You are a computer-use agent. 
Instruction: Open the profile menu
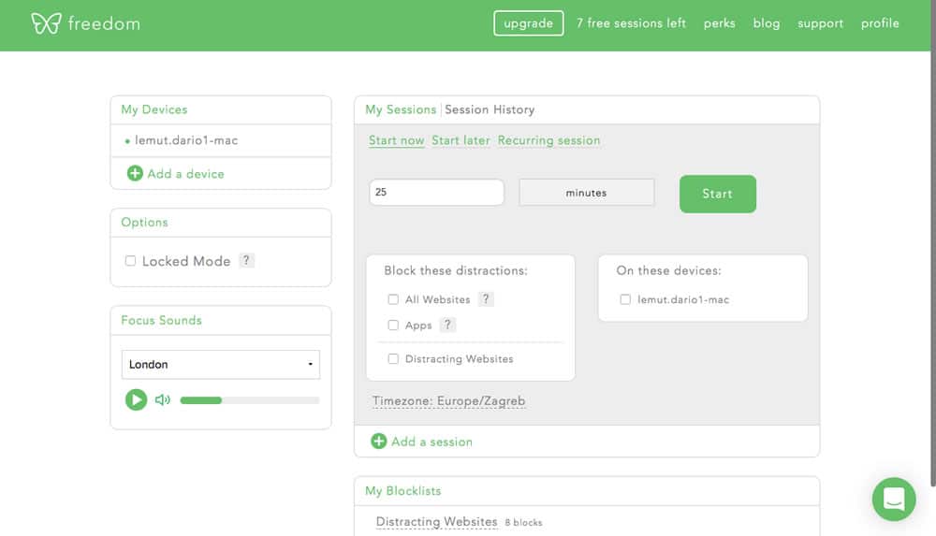click(x=880, y=23)
